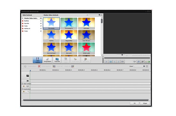Click the effects list vertical scrollbar thumb
Viewport: 176px width, 116px height.
tap(101, 21)
